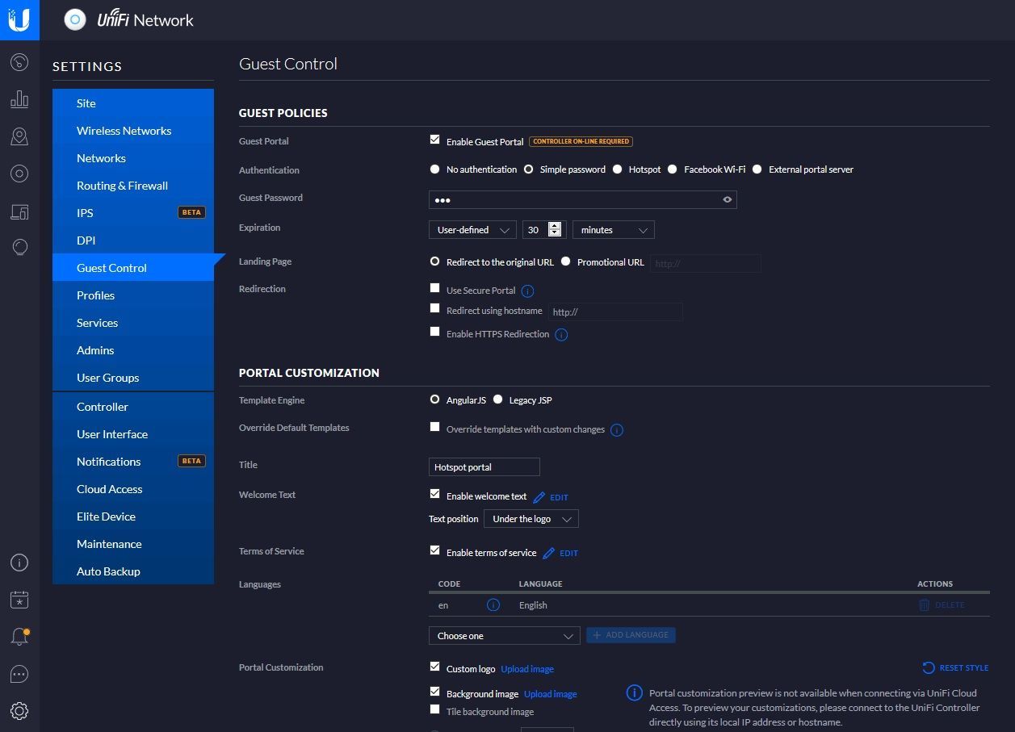
Task: Enable HTTPS Redirection checkbox
Action: (435, 333)
